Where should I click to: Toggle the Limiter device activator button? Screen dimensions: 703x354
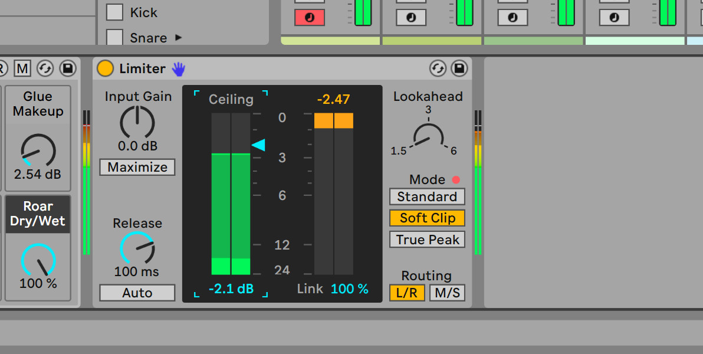pos(105,68)
